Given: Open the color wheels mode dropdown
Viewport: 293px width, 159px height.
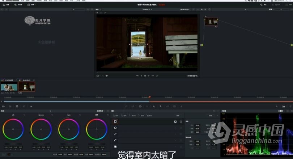Looking at the screenshot, I should tap(100, 111).
